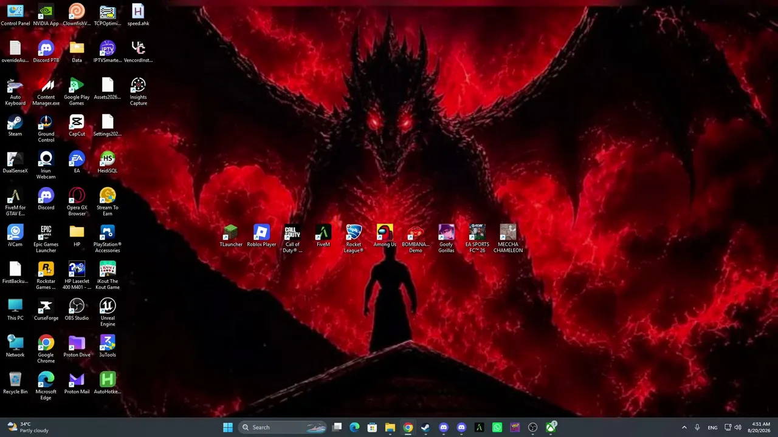Screen dimensions: 778x437
Task: Select the Insights Capture desktop icon
Action: coord(138,92)
